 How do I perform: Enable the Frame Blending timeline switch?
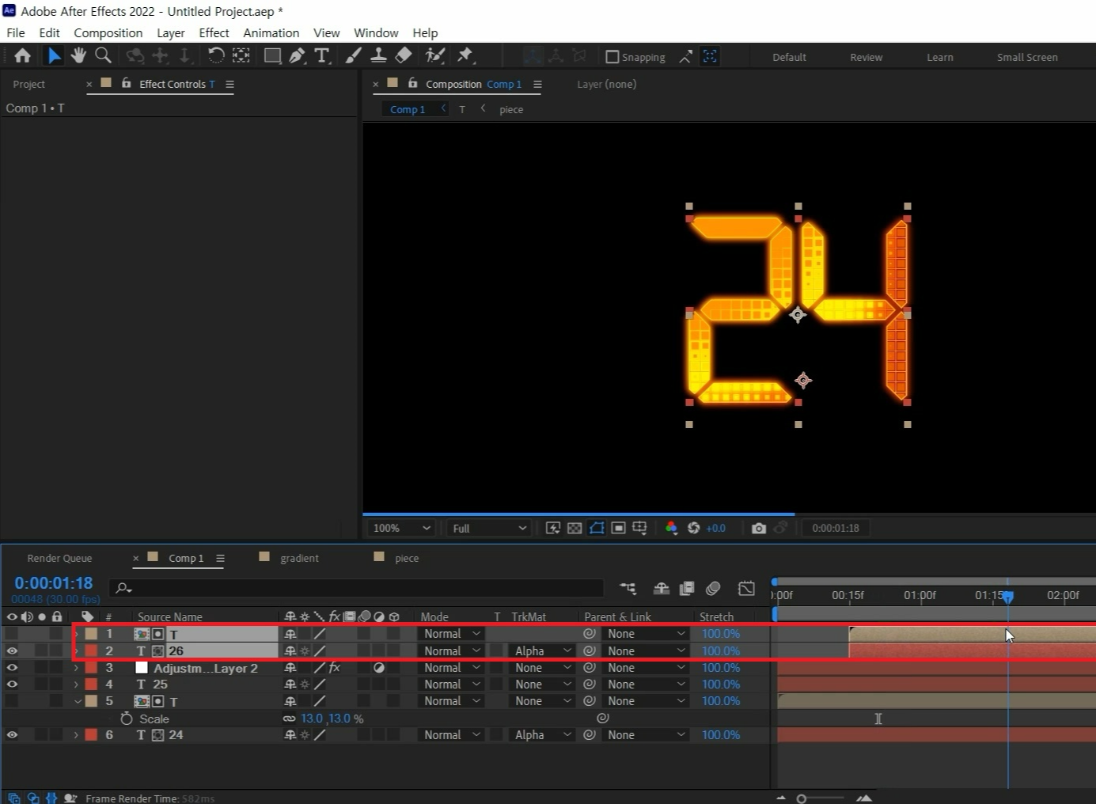[686, 588]
